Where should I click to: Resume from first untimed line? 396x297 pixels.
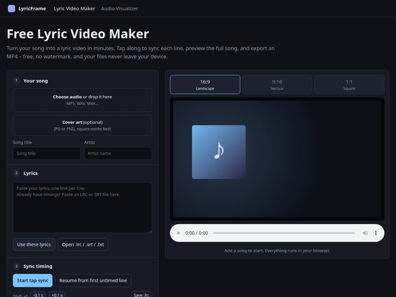pos(93,280)
